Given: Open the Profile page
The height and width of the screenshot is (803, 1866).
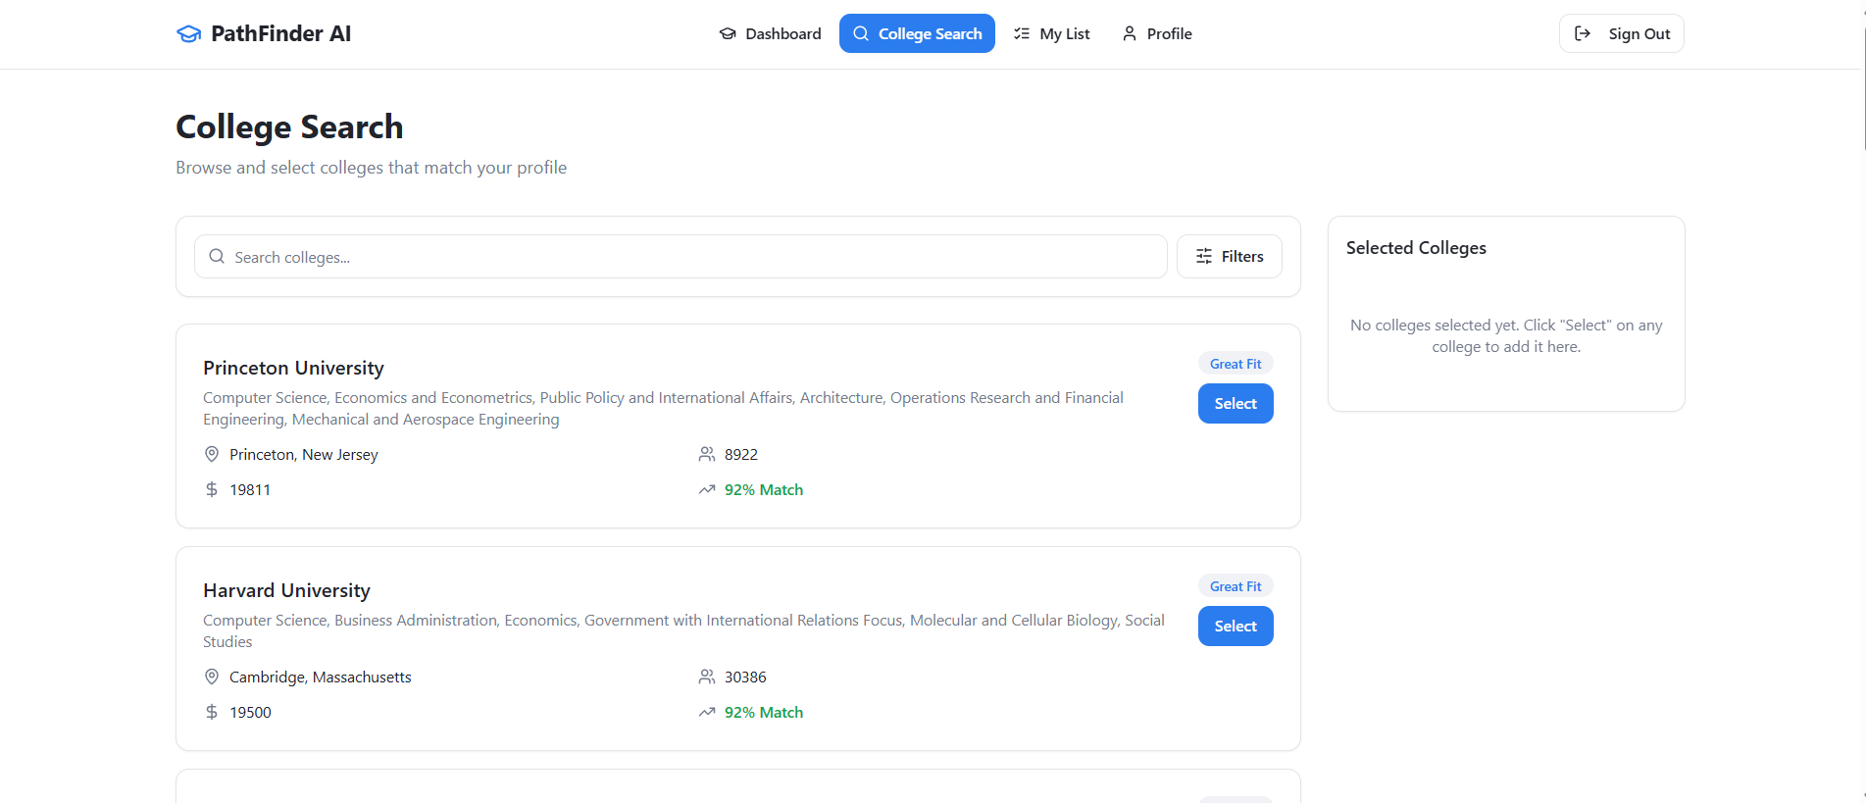Looking at the screenshot, I should coord(1156,33).
